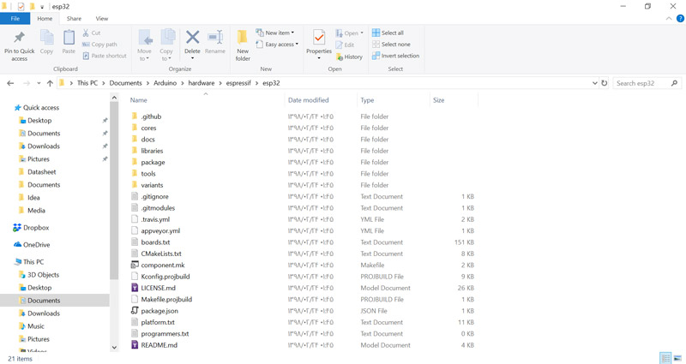Viewport: 686px width, 364px height.
Task: Click the Arduino breadcrumb in address bar
Action: click(x=165, y=83)
